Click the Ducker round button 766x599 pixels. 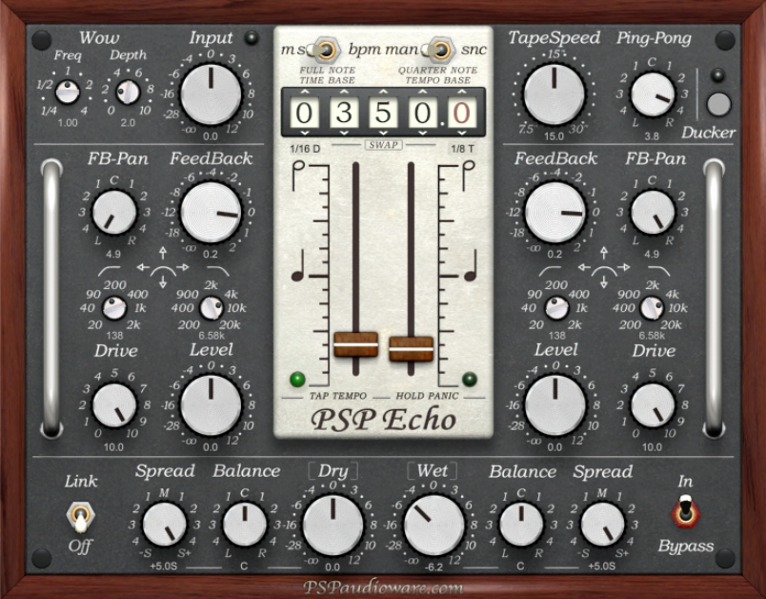(718, 103)
